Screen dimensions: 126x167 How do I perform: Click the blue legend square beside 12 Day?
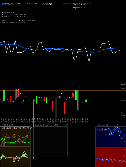point(3,4)
